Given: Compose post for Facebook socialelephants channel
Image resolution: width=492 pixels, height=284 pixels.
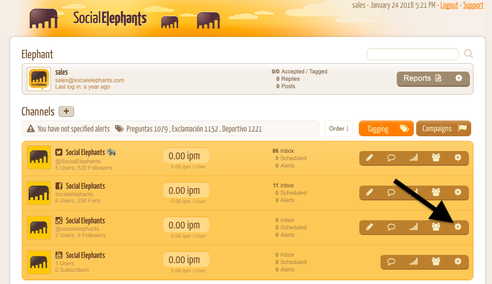Looking at the screenshot, I should [x=369, y=193].
